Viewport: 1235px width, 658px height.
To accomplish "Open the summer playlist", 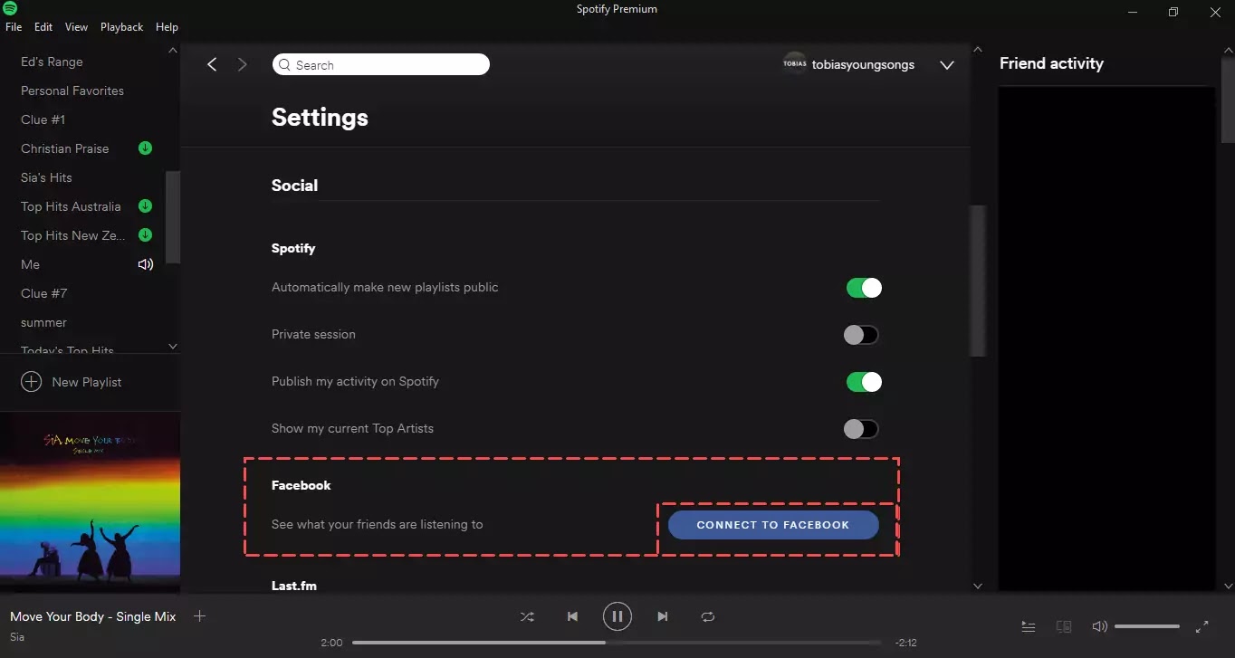I will click(x=43, y=322).
